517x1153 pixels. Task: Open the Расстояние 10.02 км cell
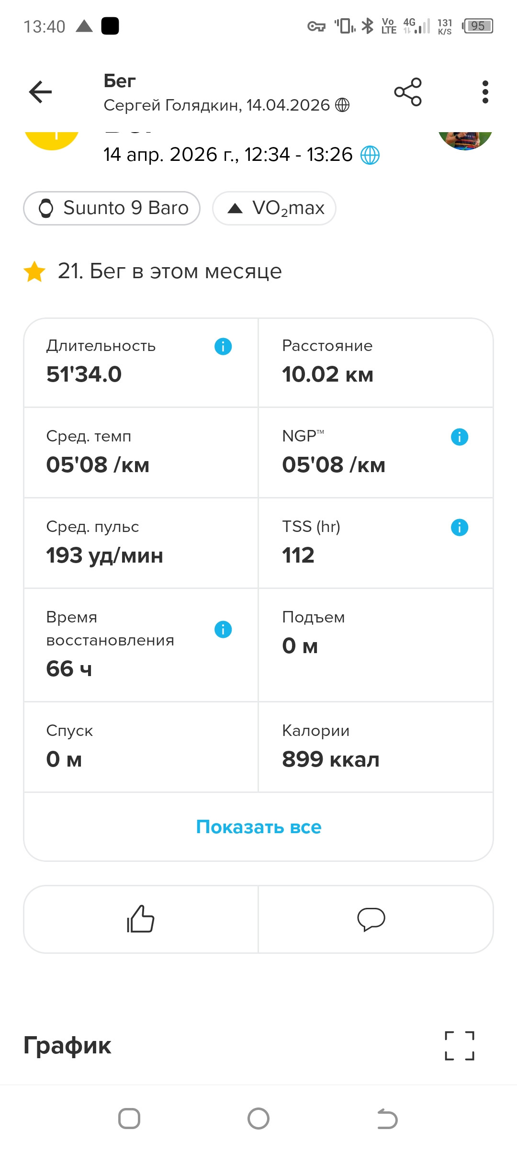click(x=376, y=363)
